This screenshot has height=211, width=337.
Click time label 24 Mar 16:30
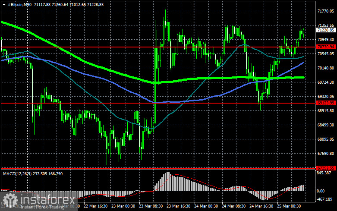[x=261, y=206]
